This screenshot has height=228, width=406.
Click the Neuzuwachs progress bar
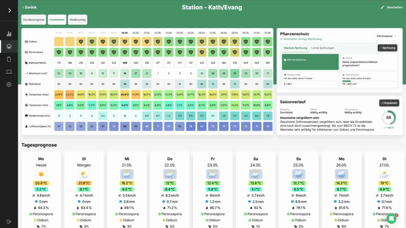[x=369, y=81]
